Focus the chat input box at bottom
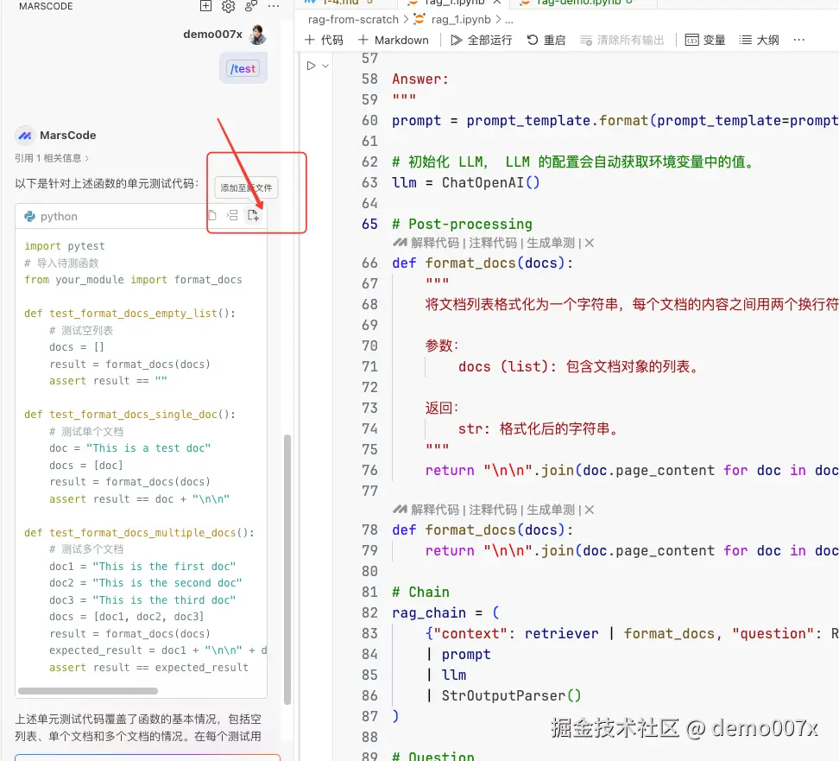Screen dimensions: 839x761 tap(148, 758)
